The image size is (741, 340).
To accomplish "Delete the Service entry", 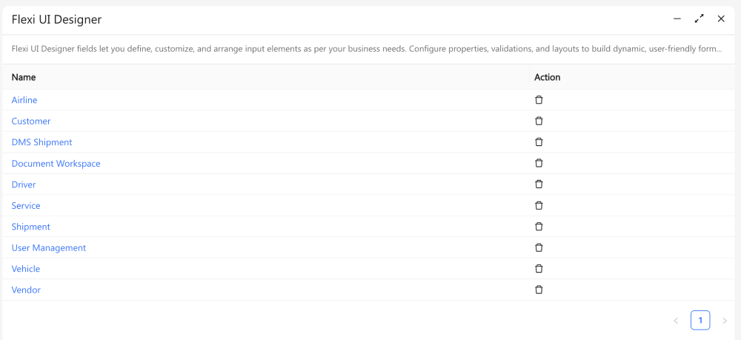I will click(x=539, y=205).
